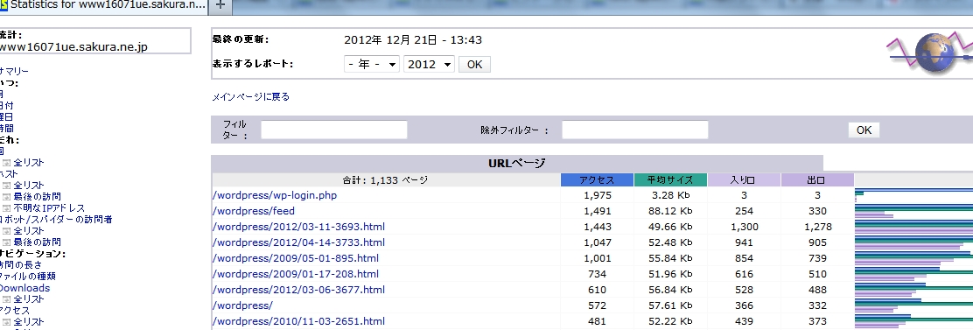The width and height of the screenshot is (973, 330).
Task: Click OK next to the year dropdown
Action: click(474, 65)
